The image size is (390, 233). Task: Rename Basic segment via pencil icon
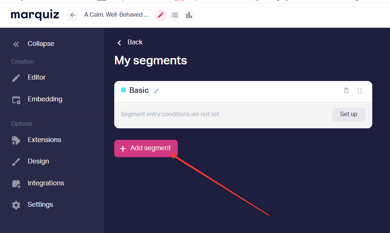coord(156,91)
